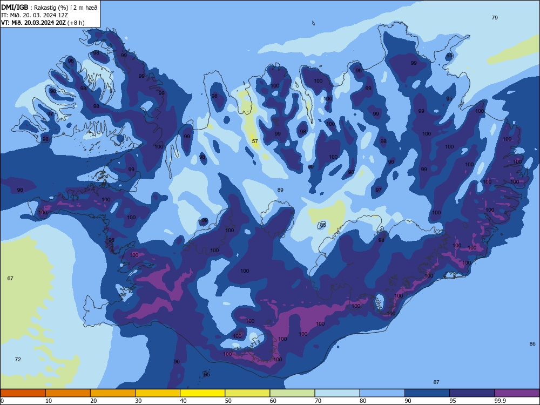
Task: Select the 'VT: Mið. 20.03.2024 20Z (+8 h)' line
Action: (x=43, y=23)
